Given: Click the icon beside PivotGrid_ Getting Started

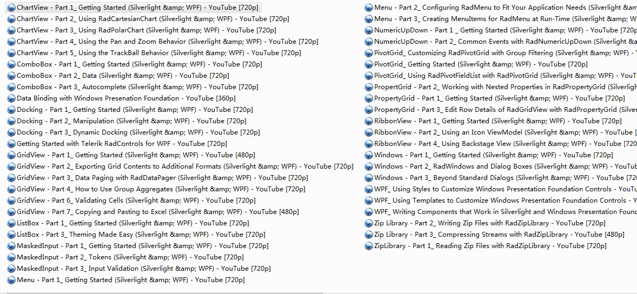Looking at the screenshot, I should [369, 64].
